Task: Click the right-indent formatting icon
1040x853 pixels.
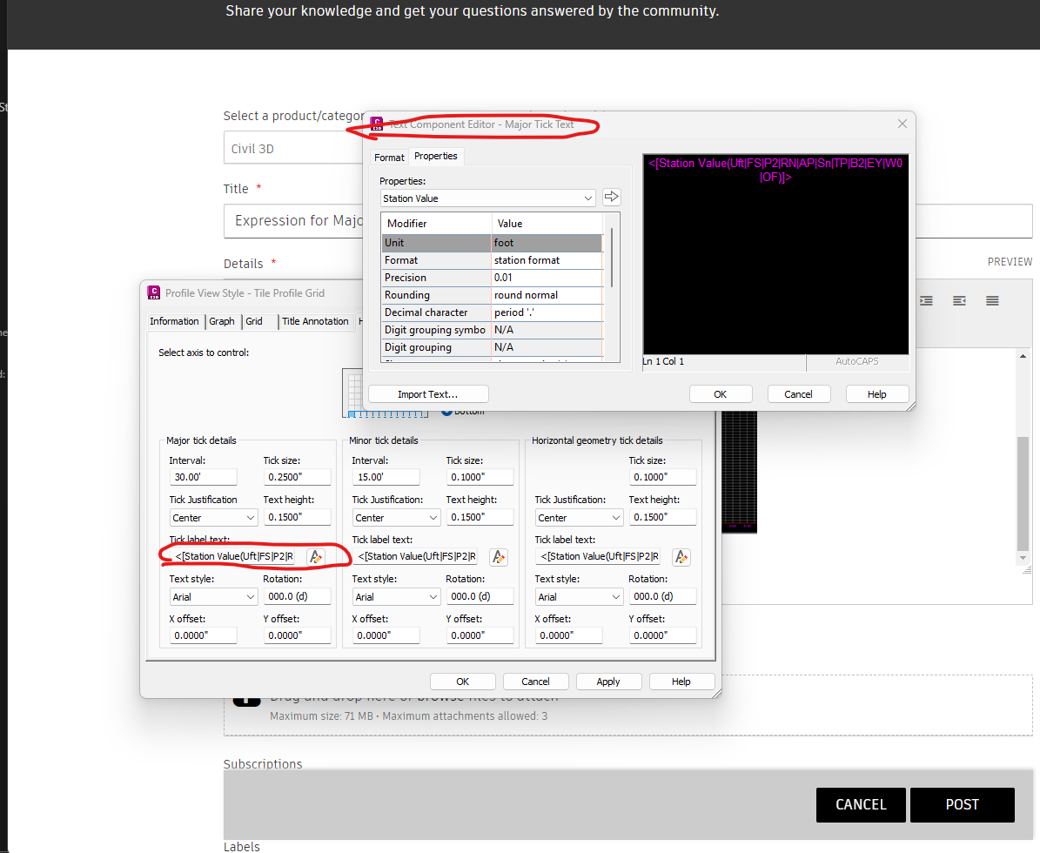Action: tap(959, 300)
